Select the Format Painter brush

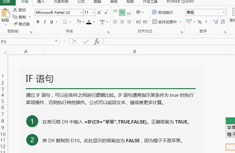click(15, 24)
